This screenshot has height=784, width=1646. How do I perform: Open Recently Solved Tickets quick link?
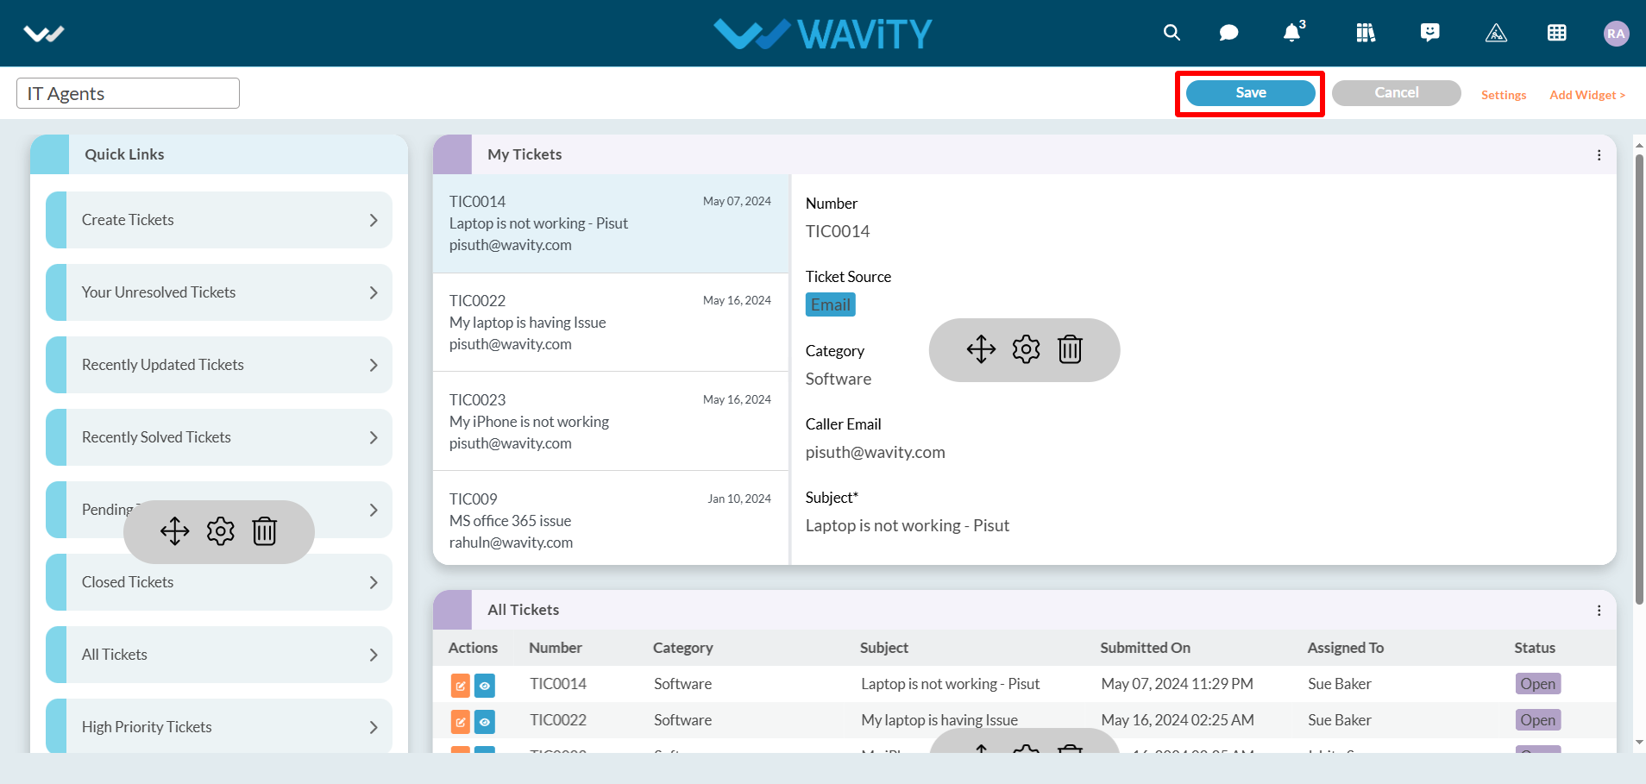click(219, 437)
